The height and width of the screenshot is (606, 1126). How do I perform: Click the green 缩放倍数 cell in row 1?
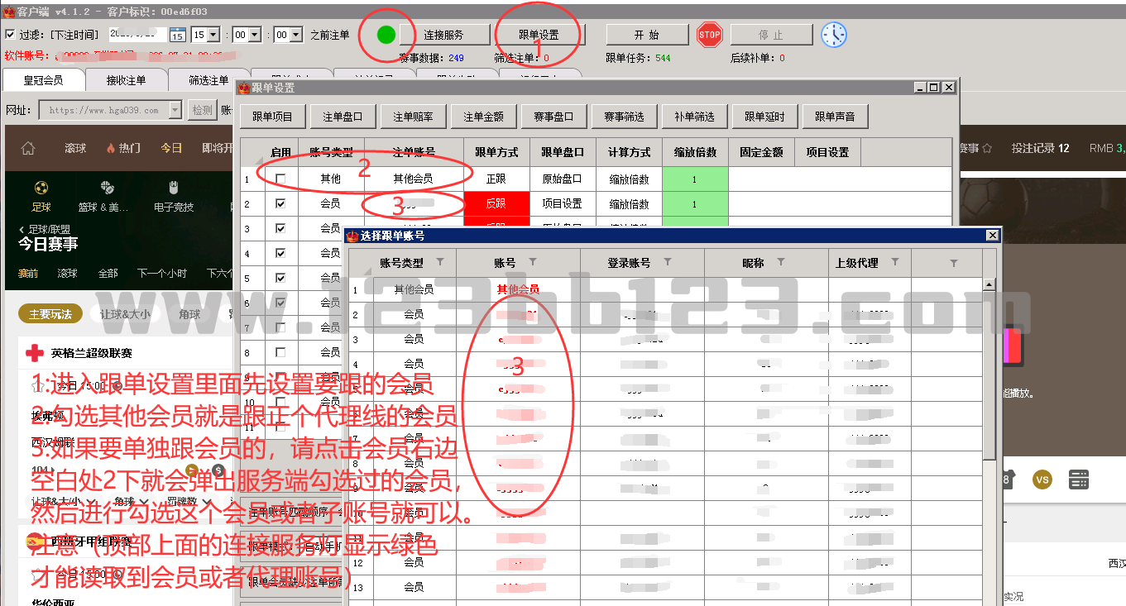[694, 179]
